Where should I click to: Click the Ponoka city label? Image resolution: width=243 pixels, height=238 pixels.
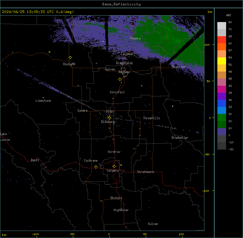tap(135, 38)
